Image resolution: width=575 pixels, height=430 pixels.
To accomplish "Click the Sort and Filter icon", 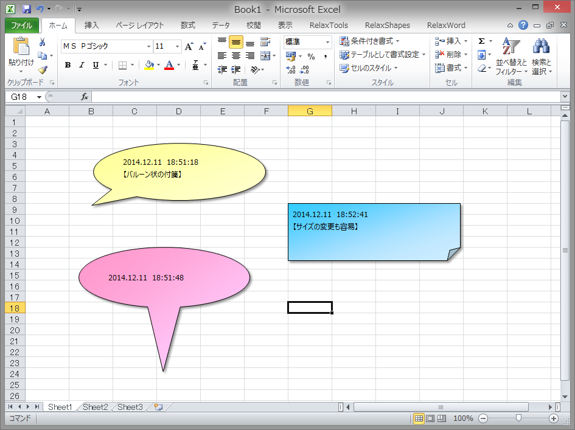I will tap(511, 47).
